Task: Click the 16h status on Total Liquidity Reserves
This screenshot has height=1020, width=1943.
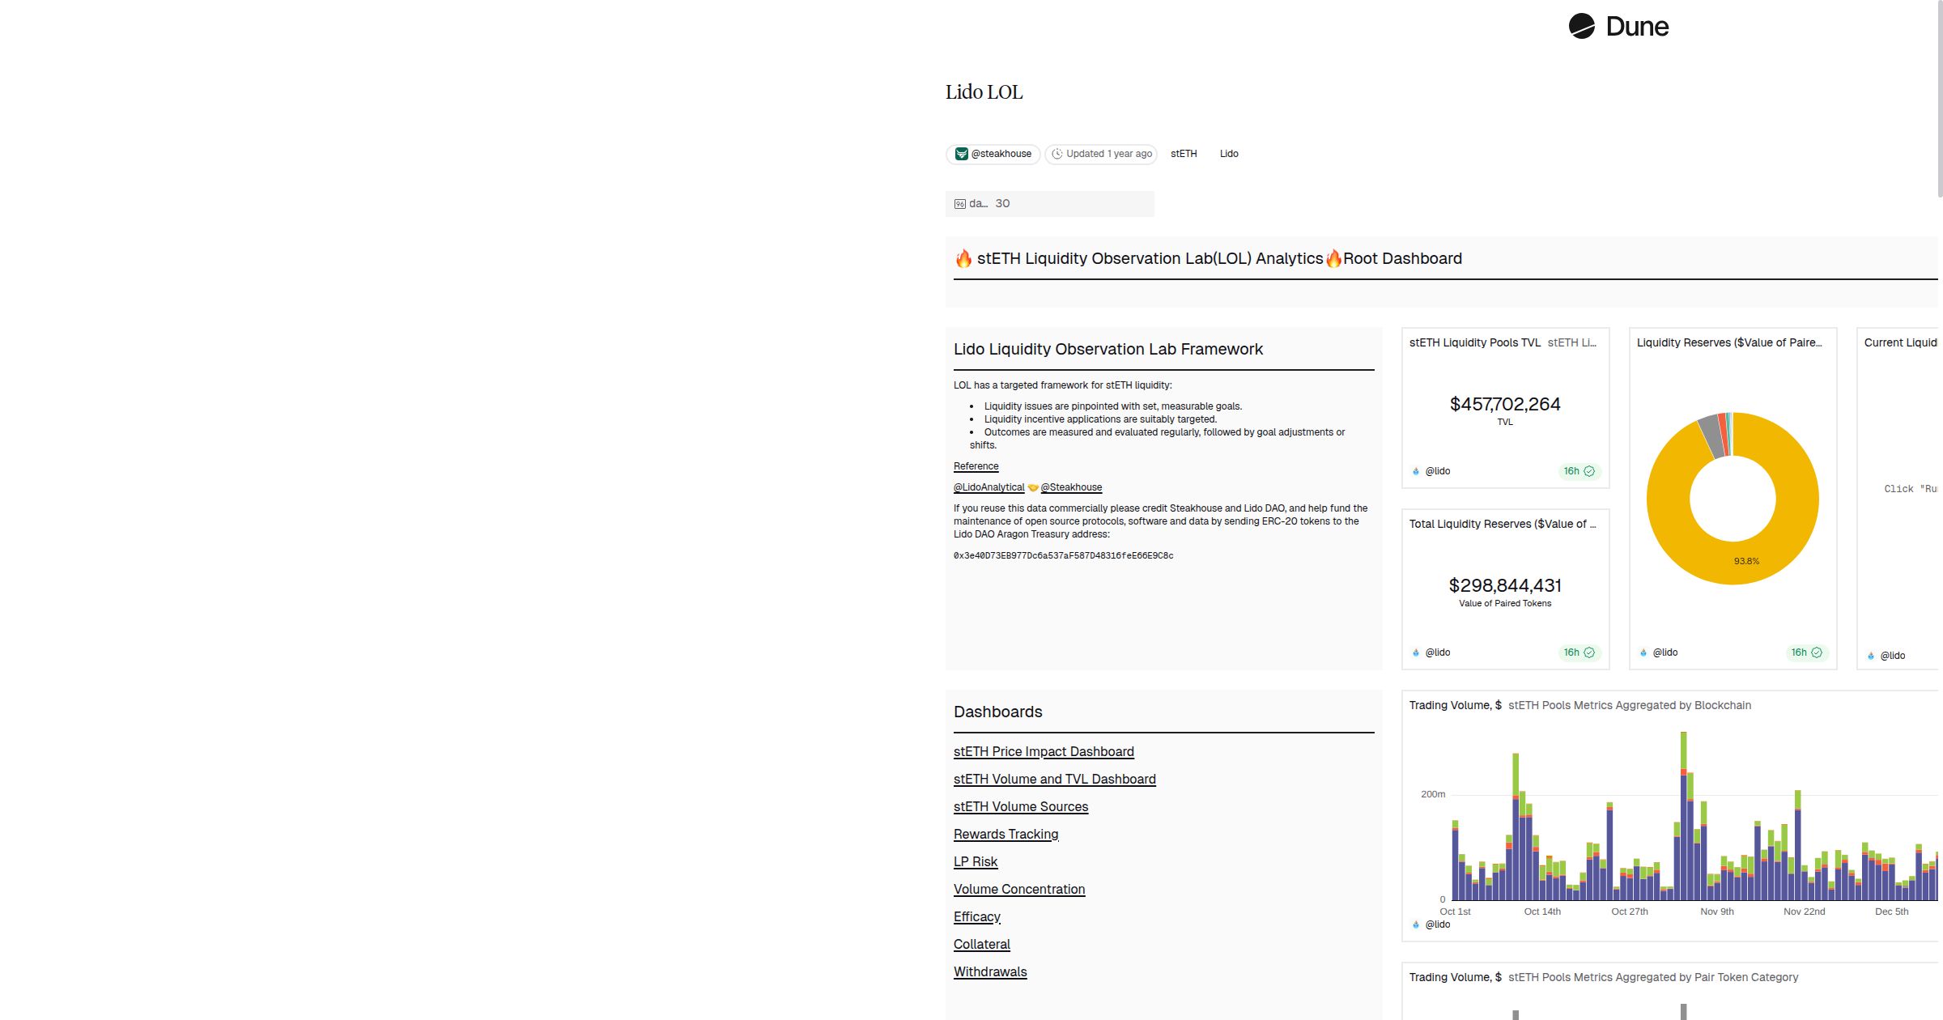Action: point(1579,652)
